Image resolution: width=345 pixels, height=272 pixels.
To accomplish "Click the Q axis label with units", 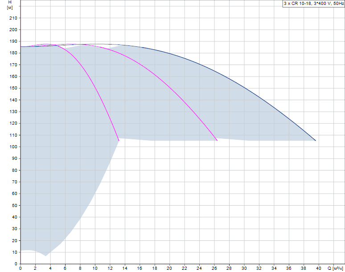I will pos(335,268).
